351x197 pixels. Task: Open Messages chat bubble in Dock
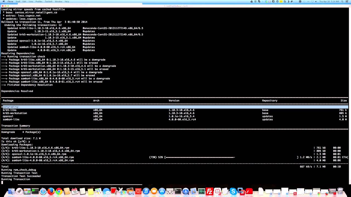point(106,191)
